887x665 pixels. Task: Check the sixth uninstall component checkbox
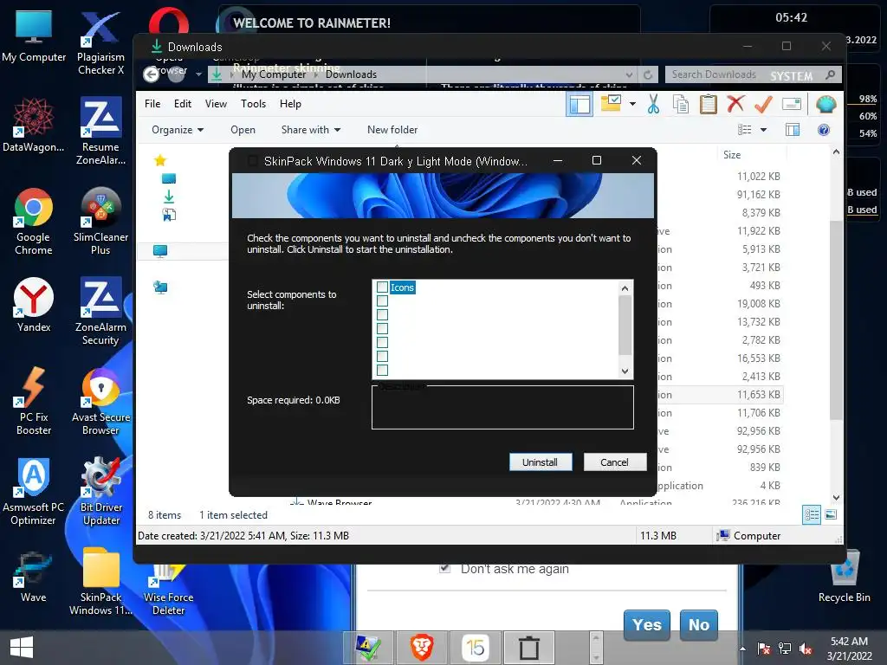[382, 356]
